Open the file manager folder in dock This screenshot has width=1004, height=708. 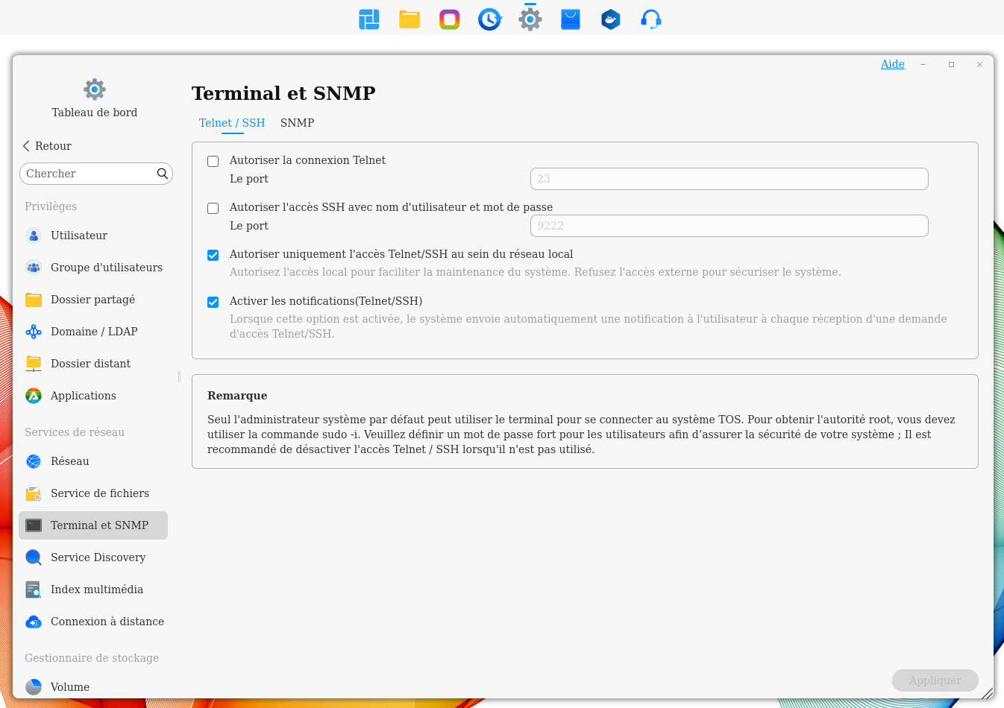tap(410, 19)
